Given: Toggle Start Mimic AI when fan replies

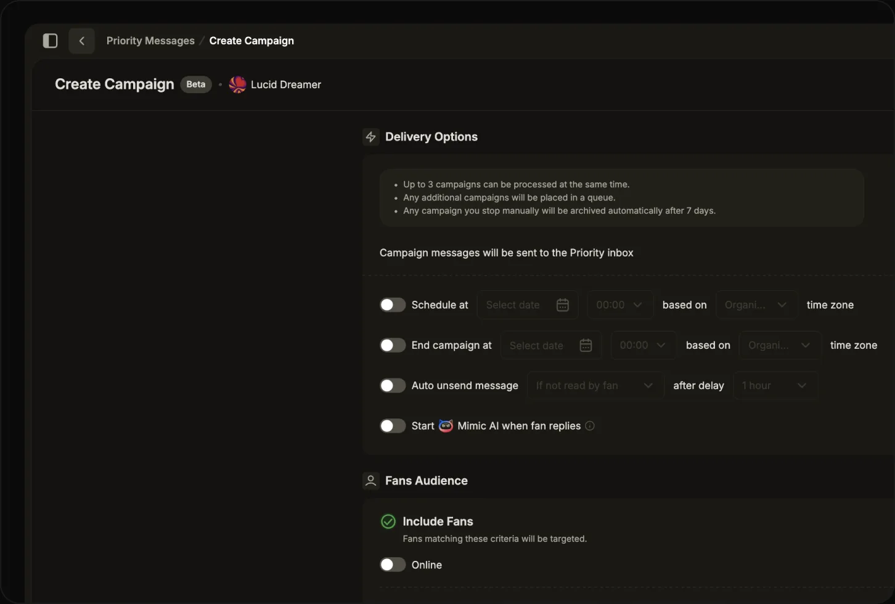Looking at the screenshot, I should pos(392,426).
